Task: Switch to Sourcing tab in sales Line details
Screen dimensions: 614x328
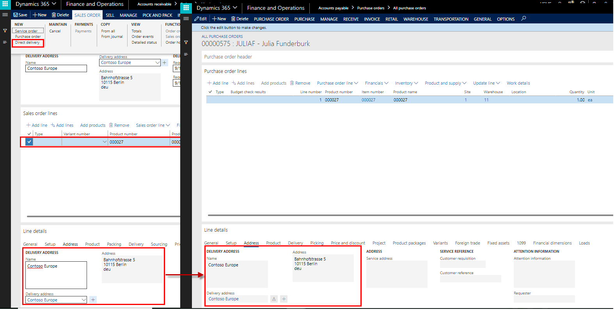Action: point(159,244)
